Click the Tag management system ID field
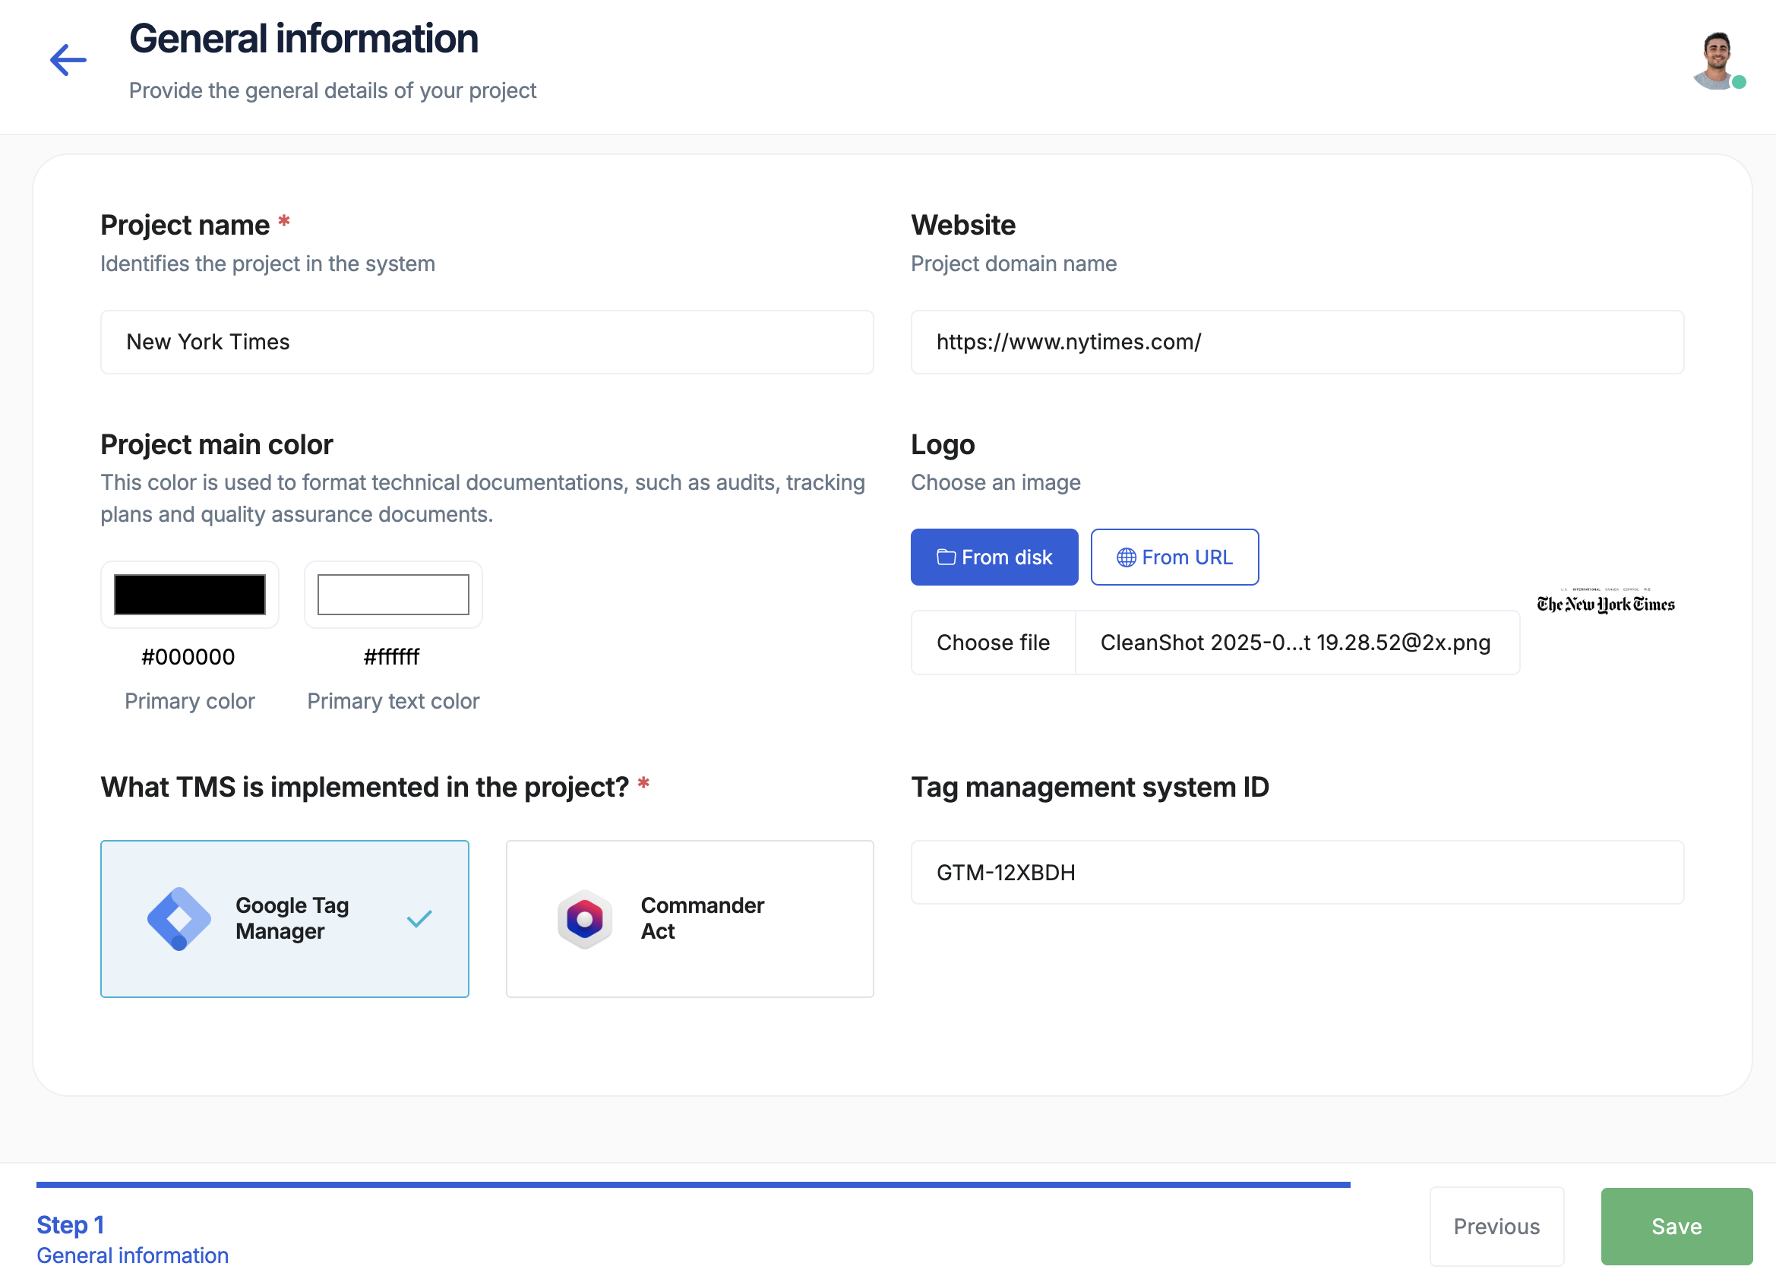 click(x=1297, y=872)
